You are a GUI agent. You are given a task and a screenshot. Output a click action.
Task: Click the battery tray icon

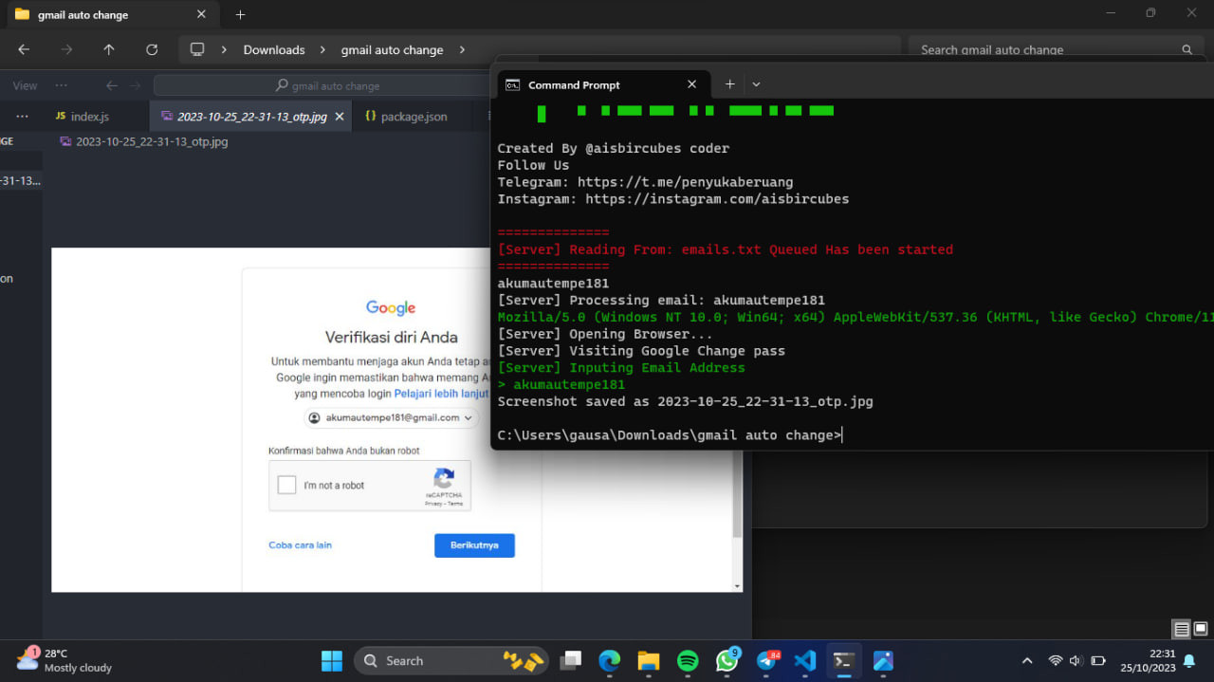pos(1098,660)
